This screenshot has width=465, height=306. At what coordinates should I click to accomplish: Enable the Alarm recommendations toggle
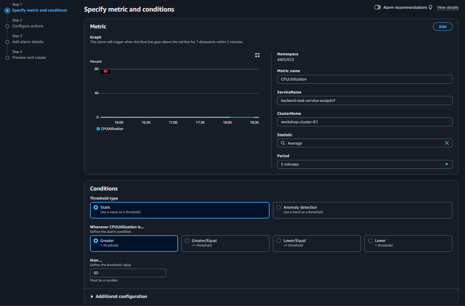pos(377,7)
